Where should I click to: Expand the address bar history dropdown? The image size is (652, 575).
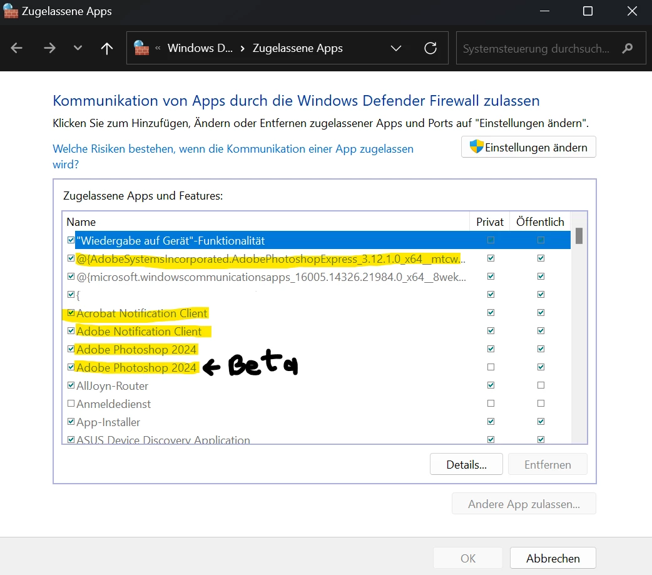[x=396, y=48]
